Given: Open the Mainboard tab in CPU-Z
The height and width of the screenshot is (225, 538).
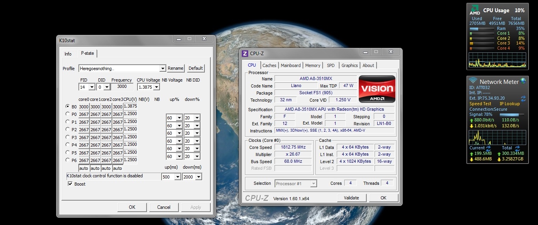Looking at the screenshot, I should [291, 65].
